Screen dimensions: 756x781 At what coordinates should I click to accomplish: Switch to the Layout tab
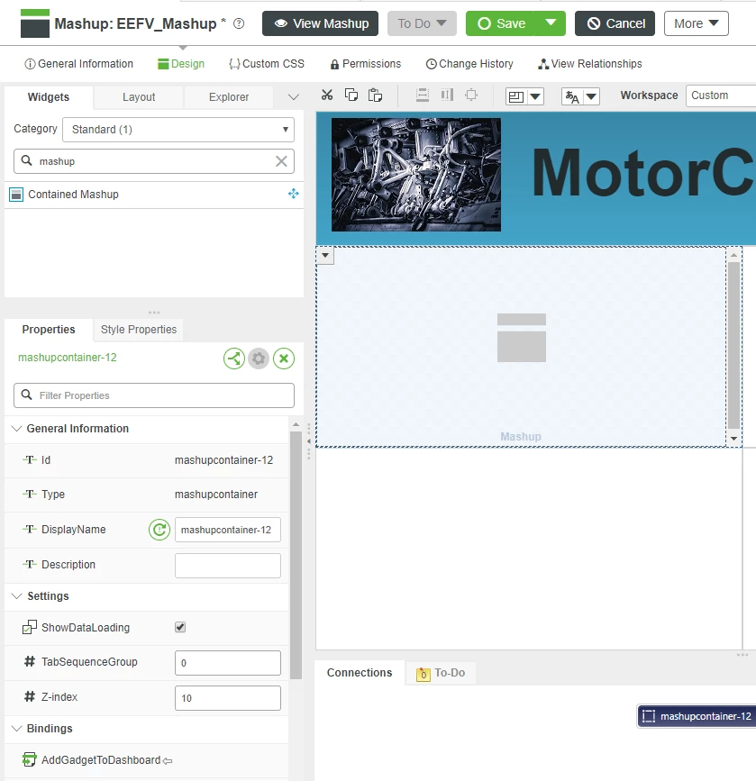click(x=137, y=96)
